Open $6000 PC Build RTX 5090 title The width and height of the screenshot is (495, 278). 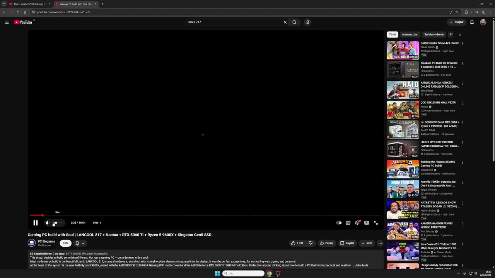tap(439, 124)
